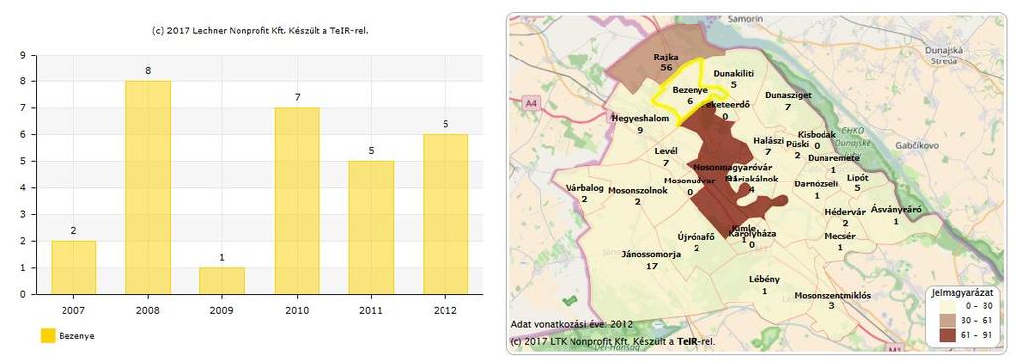Viewport: 1016px width, 362px height.
Task: Click the Darnózseli map label
Action: 816,183
